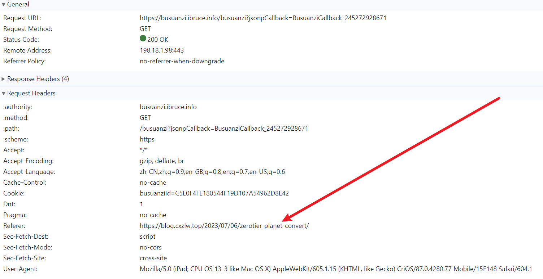Select remote address 198.18.1.98:443
The image size is (543, 279).
tap(162, 50)
